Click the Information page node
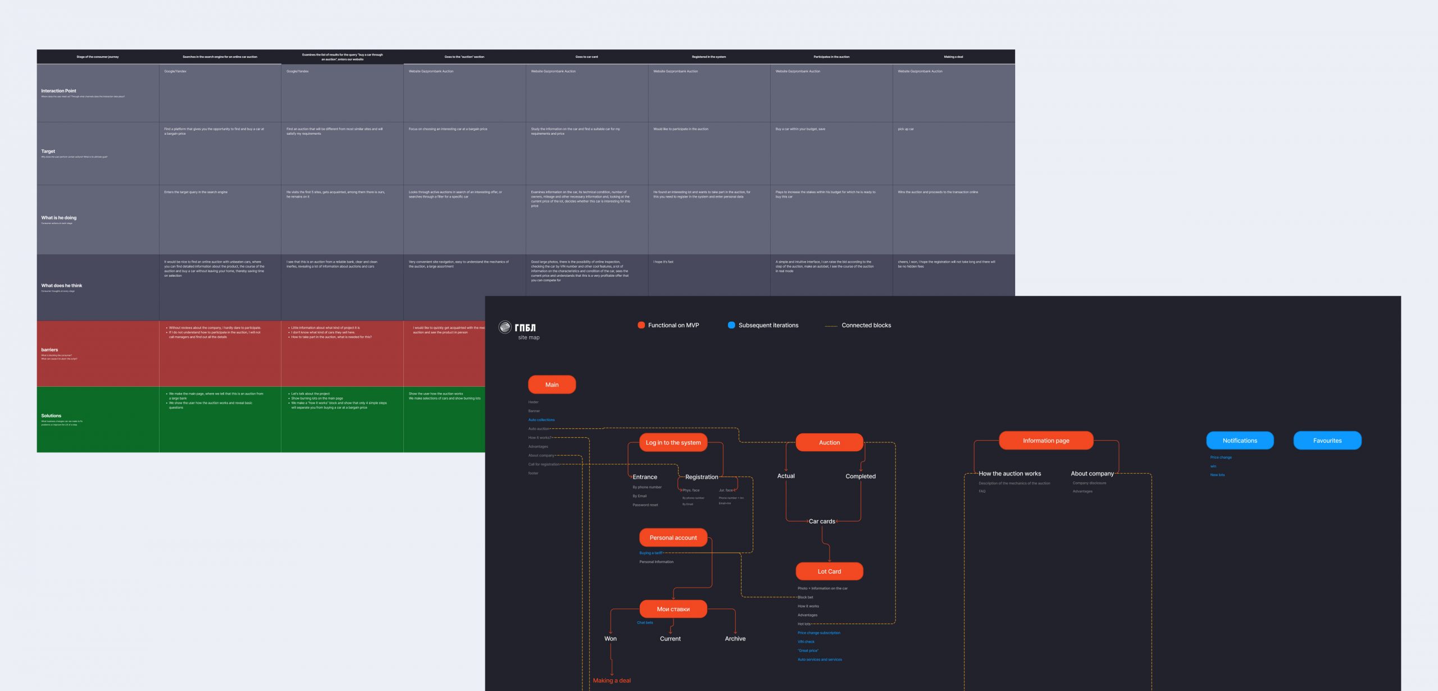This screenshot has height=691, width=1438. pyautogui.click(x=1045, y=441)
